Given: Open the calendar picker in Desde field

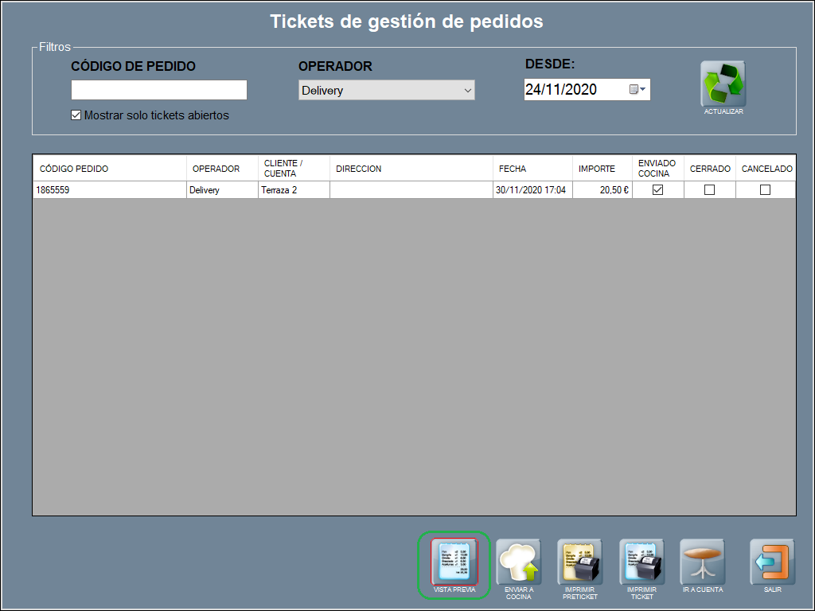Looking at the screenshot, I should [x=638, y=90].
